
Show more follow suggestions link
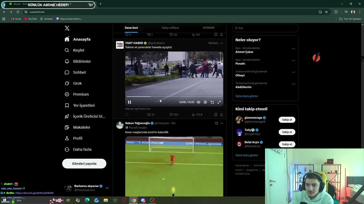pyautogui.click(x=247, y=155)
